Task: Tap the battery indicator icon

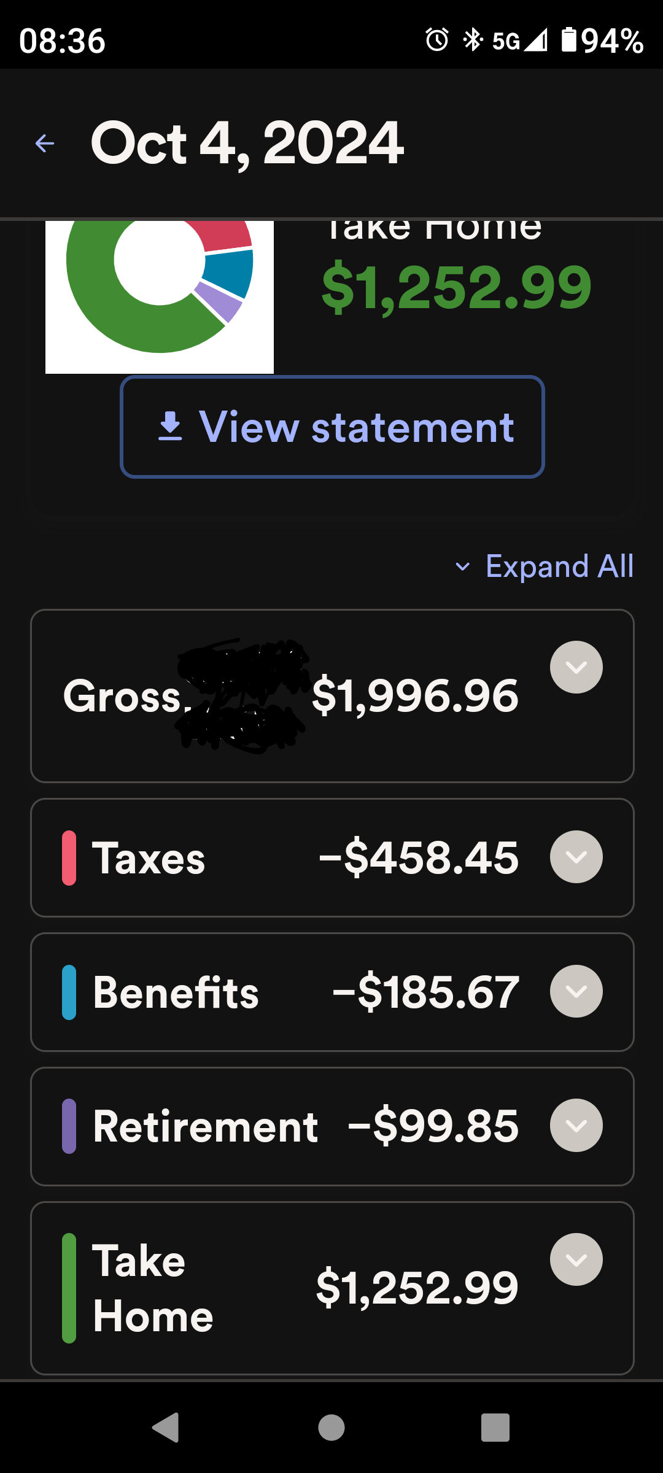Action: click(569, 41)
